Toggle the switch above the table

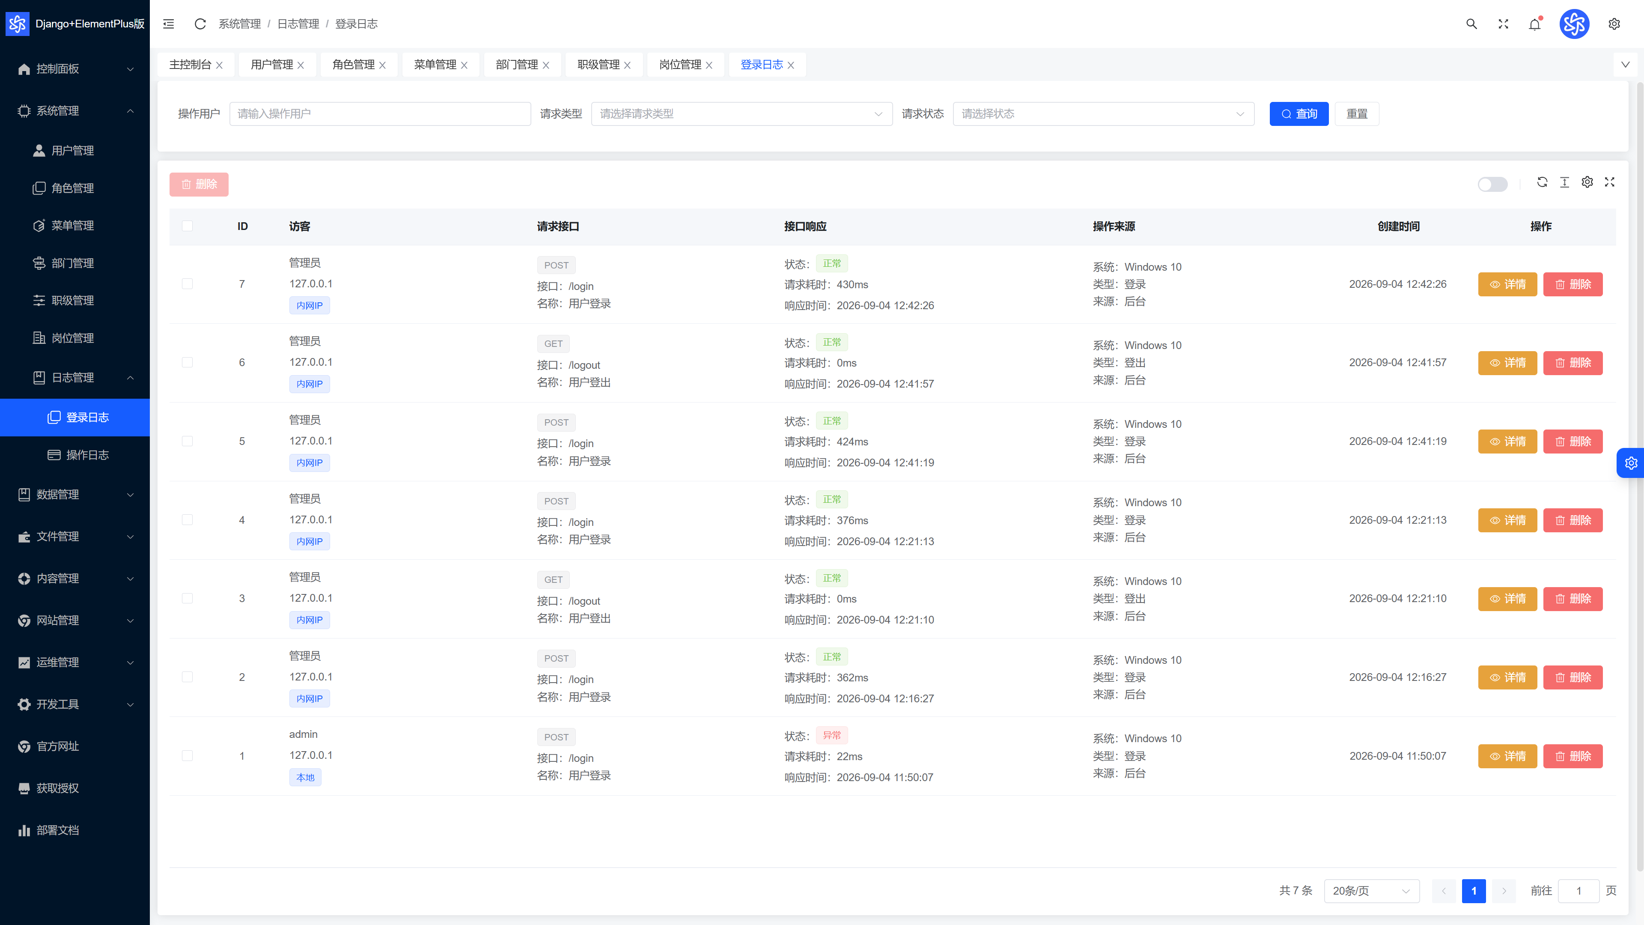[x=1492, y=185]
